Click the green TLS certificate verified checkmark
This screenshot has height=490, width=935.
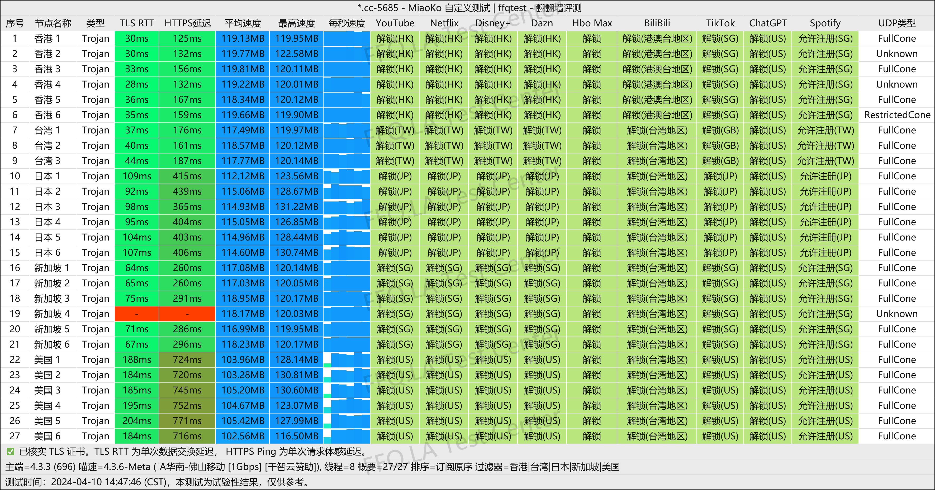click(x=11, y=451)
